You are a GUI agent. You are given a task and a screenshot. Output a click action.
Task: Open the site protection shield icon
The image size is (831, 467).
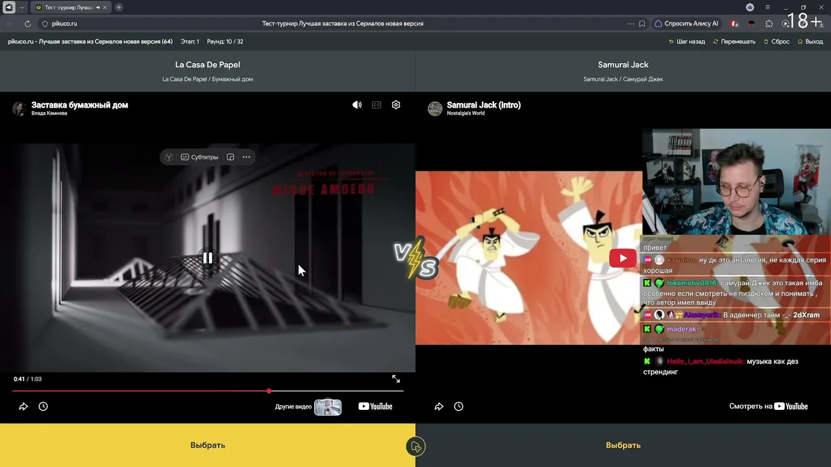pyautogui.click(x=45, y=23)
